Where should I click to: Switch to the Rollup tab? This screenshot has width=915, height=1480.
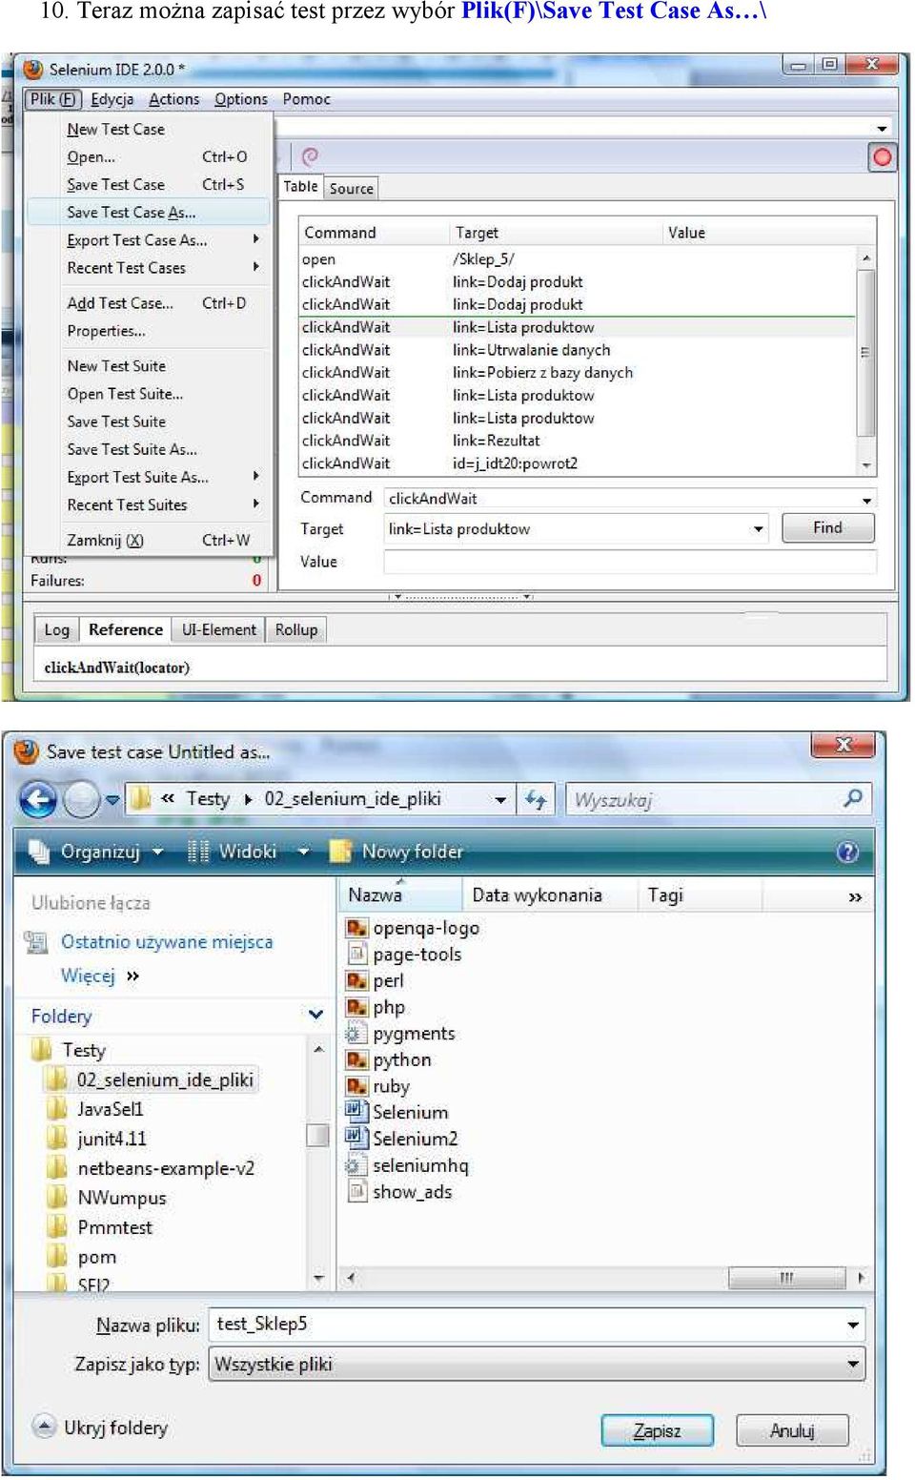(296, 630)
